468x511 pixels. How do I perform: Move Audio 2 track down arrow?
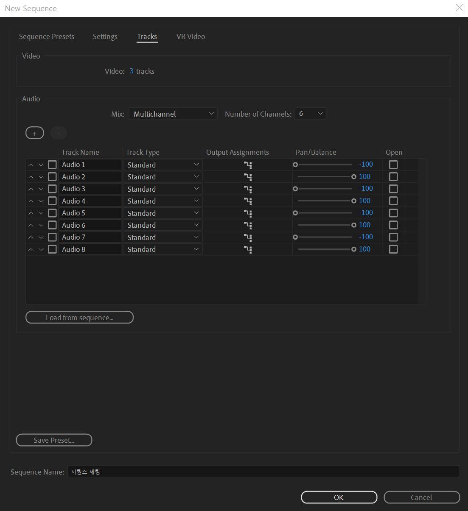(x=41, y=177)
